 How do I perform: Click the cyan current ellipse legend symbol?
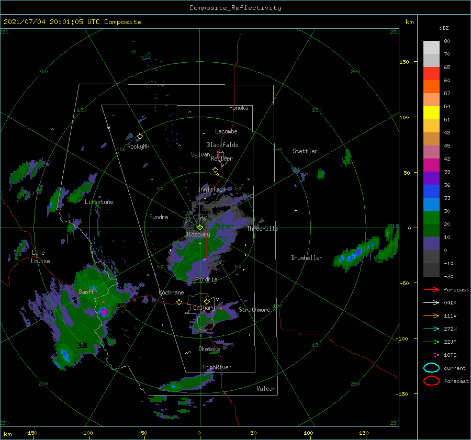click(431, 368)
